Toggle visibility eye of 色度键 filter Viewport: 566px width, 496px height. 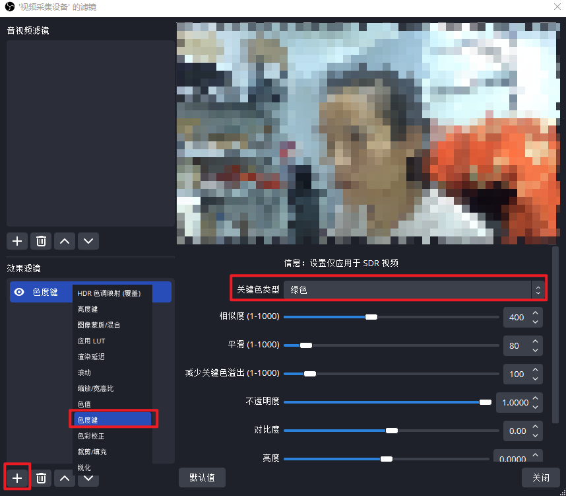pyautogui.click(x=20, y=292)
